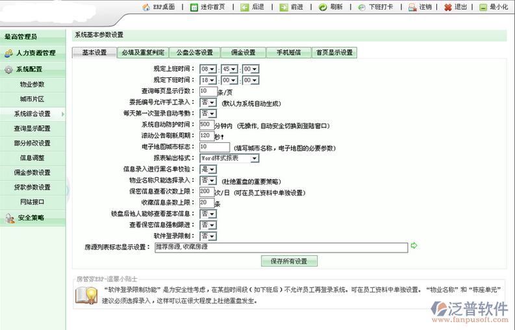Open 信息调整 in sidebar
Screen dimensions: 515x330
[x=32, y=158]
